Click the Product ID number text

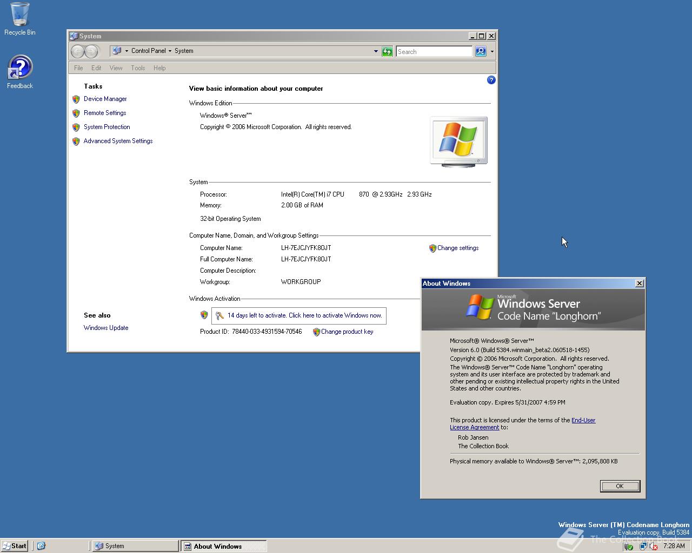267,332
